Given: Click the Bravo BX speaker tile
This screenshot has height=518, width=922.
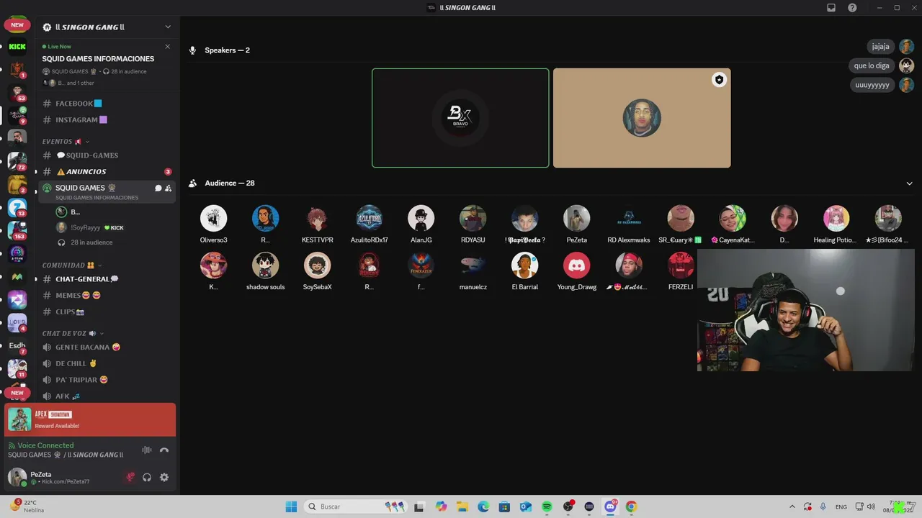Looking at the screenshot, I should pyautogui.click(x=460, y=118).
